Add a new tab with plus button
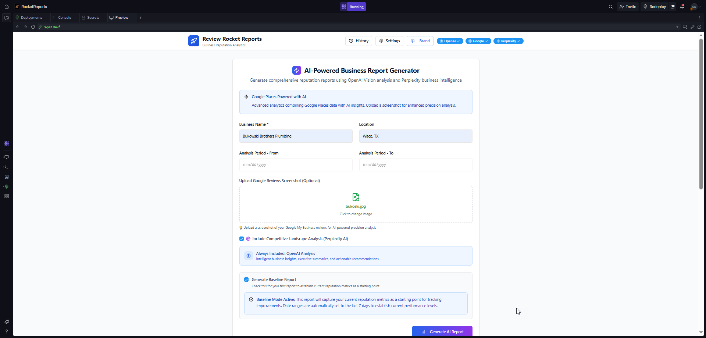 (140, 18)
